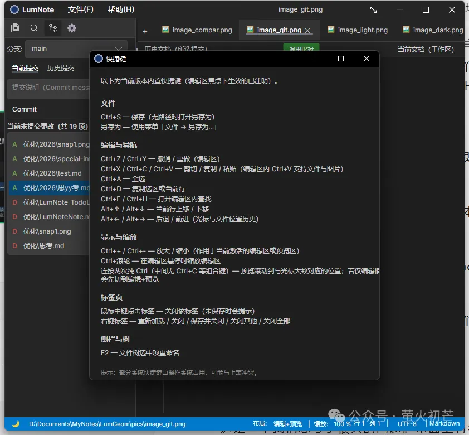Click the Ctrl+S — 保存 shortcut line
This screenshot has height=435, width=469.
(x=158, y=117)
